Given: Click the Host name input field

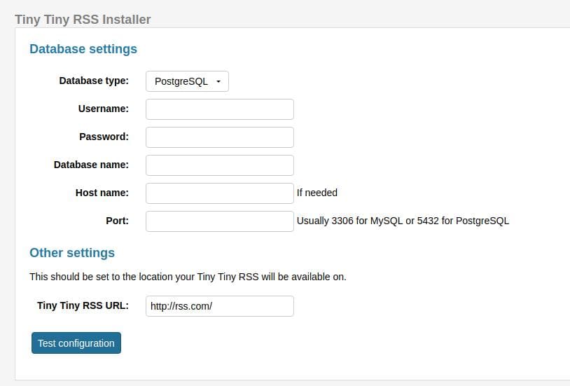Looking at the screenshot, I should coord(220,193).
